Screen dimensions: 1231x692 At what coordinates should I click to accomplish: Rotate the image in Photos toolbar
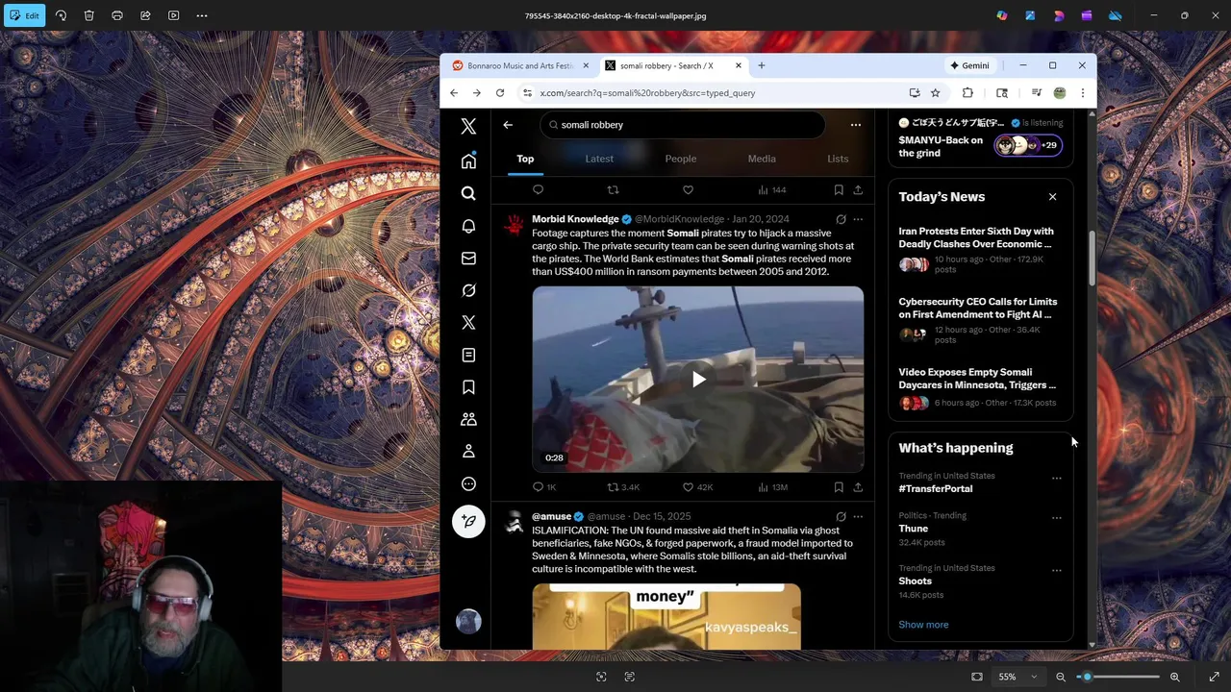click(61, 15)
